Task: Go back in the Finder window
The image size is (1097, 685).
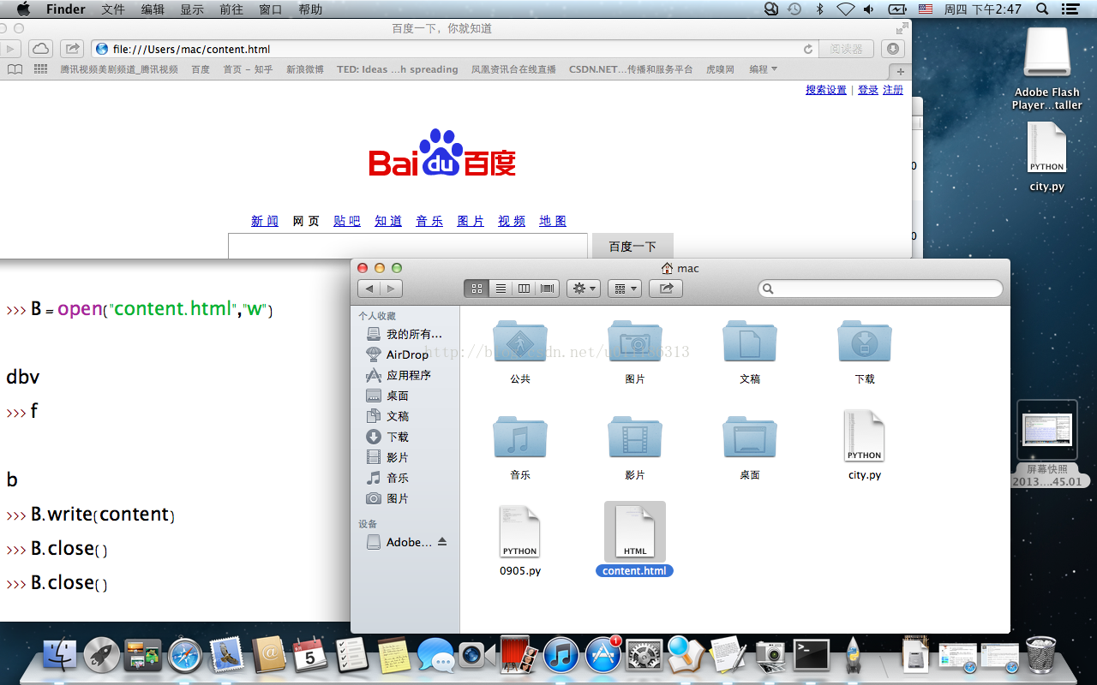Action: [369, 289]
